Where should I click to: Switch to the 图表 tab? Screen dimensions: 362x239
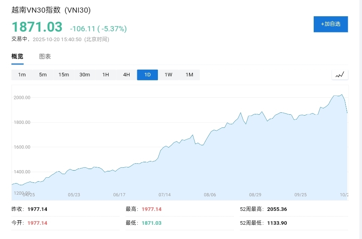click(x=45, y=57)
